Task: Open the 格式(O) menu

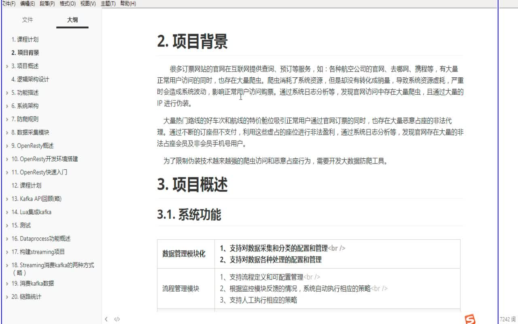Action: [x=67, y=3]
